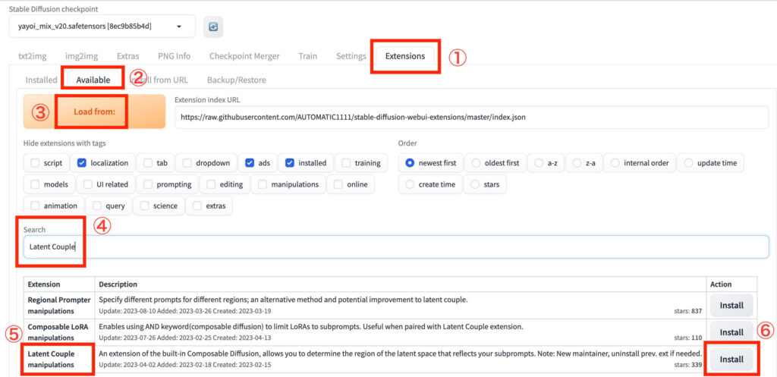Select the Available sub-tab
The width and height of the screenshot is (777, 377).
pos(93,80)
